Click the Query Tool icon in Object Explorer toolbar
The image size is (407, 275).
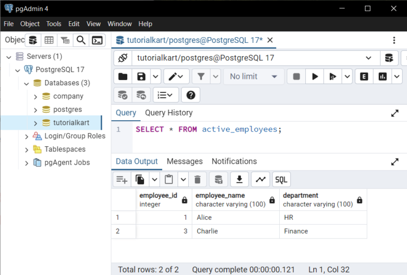click(33, 40)
